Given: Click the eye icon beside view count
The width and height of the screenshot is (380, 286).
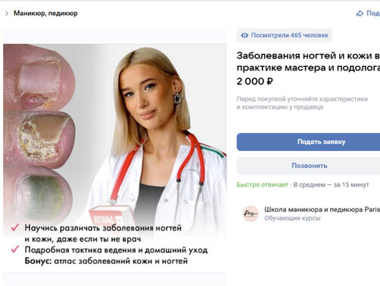Looking at the screenshot, I should point(245,36).
